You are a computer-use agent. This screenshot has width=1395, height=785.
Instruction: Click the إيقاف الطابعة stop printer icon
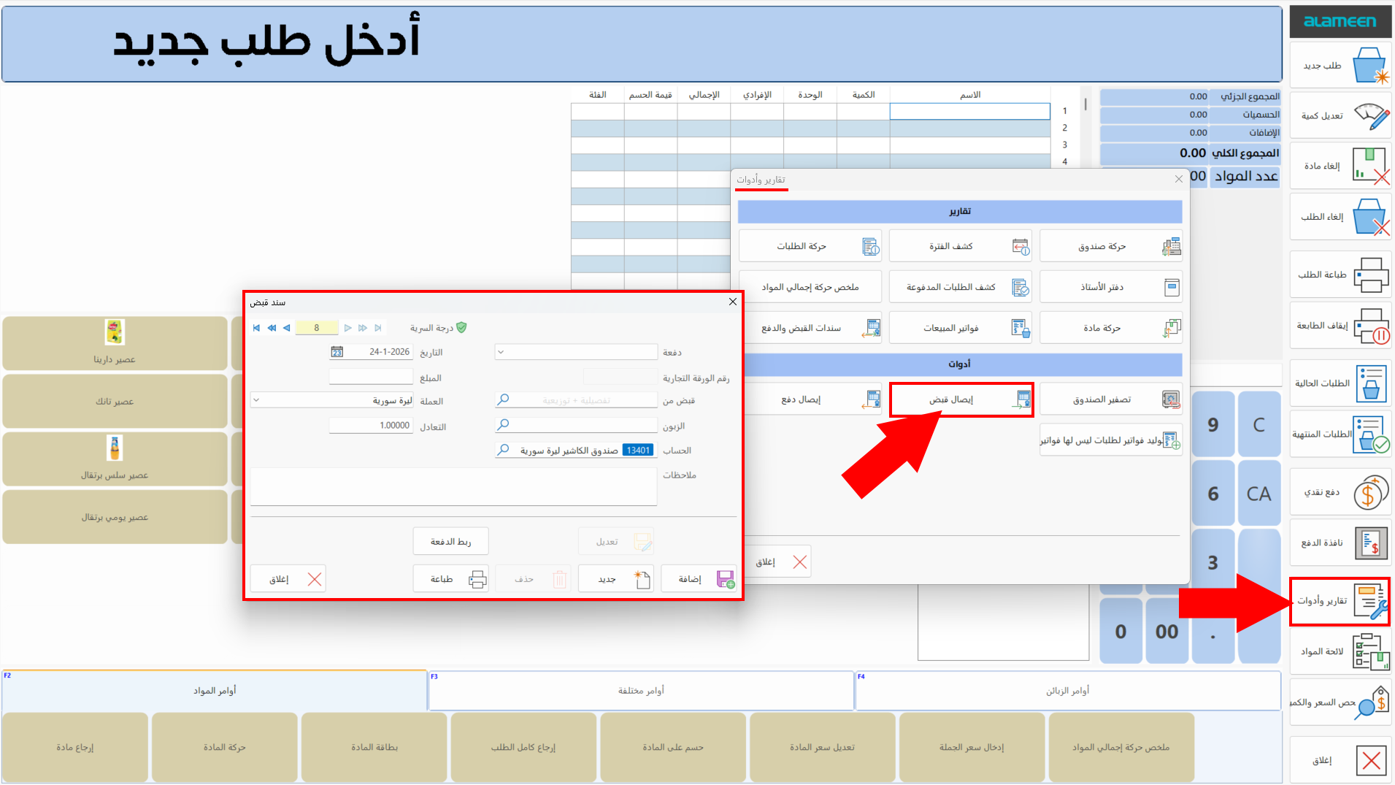tap(1371, 326)
